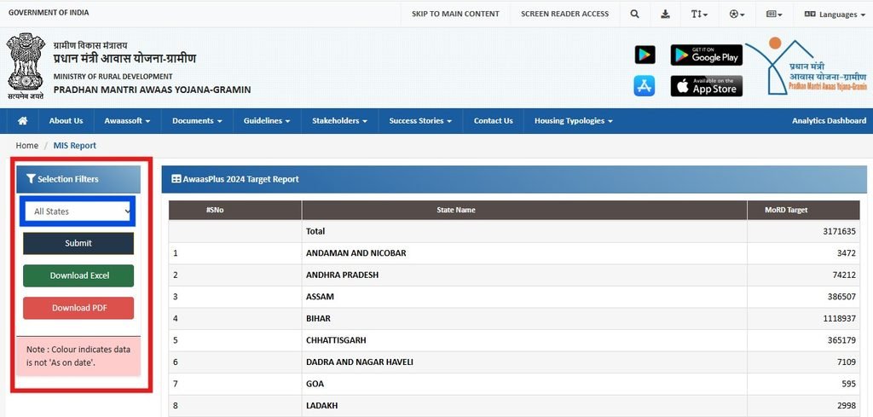Screen dimensions: 873x417
Task: Click the ANDHRA PRADESH state name
Action: coord(343,275)
